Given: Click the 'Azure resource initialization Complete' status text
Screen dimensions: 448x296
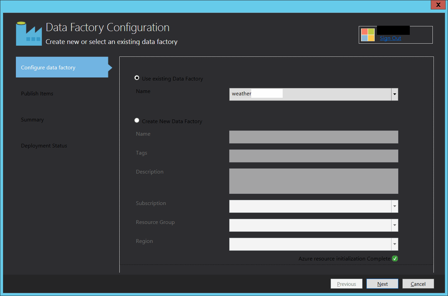Looking at the screenshot, I should click(x=345, y=258).
